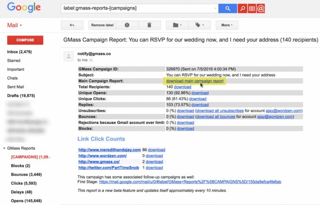Image resolution: width=320 pixels, height=205 pixels.
Task: Click the email subject heading
Action: click(190, 39)
